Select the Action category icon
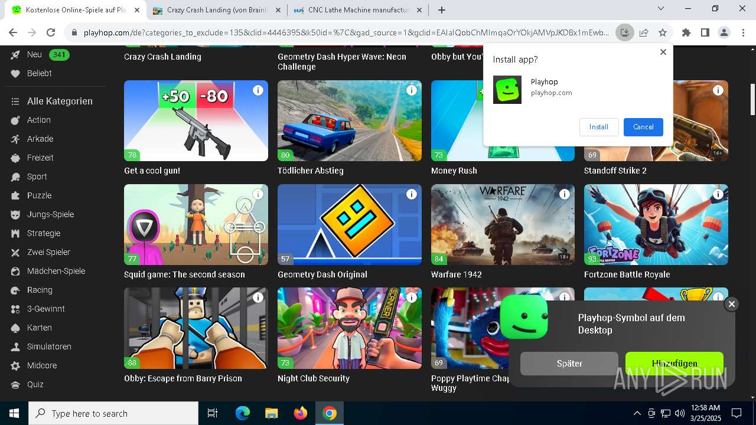Image resolution: width=756 pixels, height=425 pixels. point(15,120)
